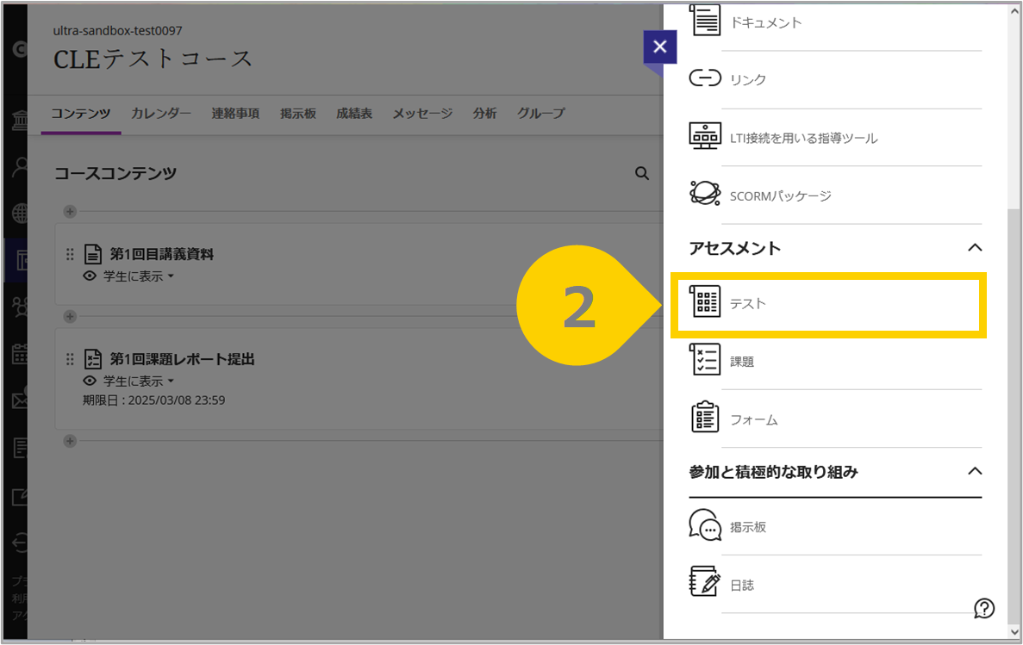Click the scrollbar down arrow
Image resolution: width=1023 pixels, height=645 pixels.
click(1014, 631)
